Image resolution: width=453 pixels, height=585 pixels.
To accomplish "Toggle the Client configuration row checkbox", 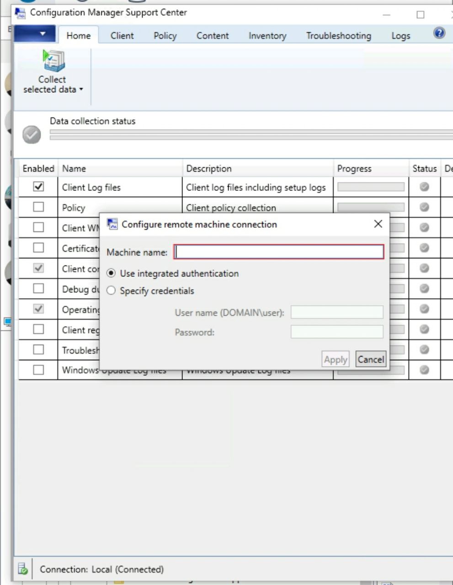I will pyautogui.click(x=38, y=268).
